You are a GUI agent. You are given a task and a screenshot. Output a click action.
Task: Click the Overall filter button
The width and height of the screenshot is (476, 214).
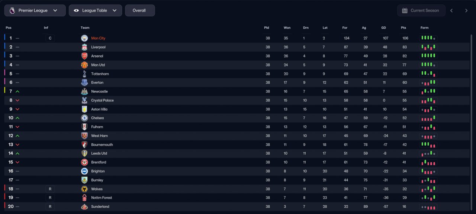click(140, 10)
